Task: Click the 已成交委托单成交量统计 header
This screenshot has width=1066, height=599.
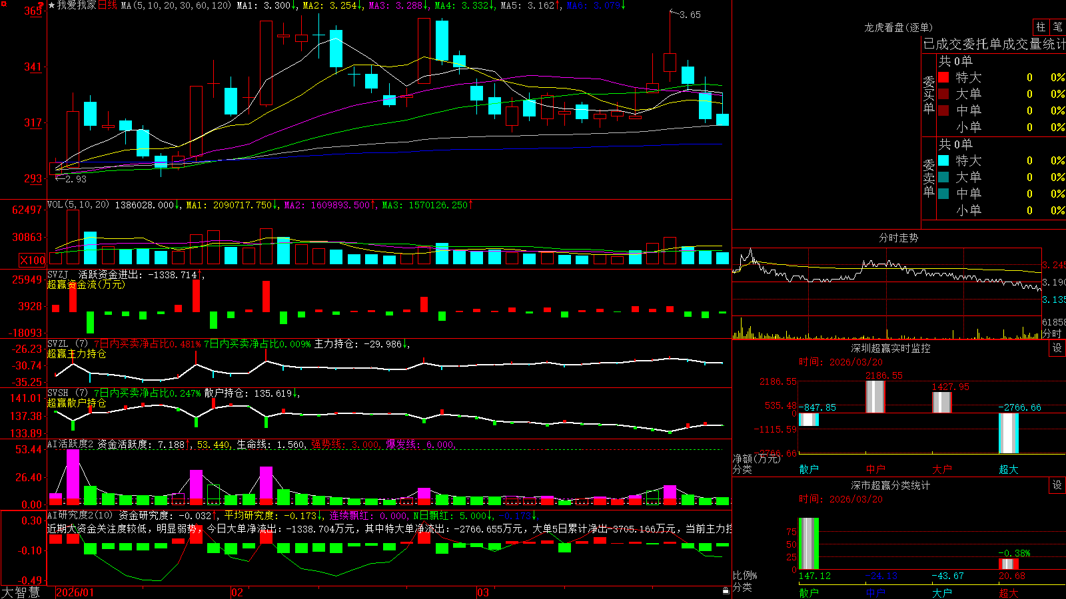Action: (994, 44)
